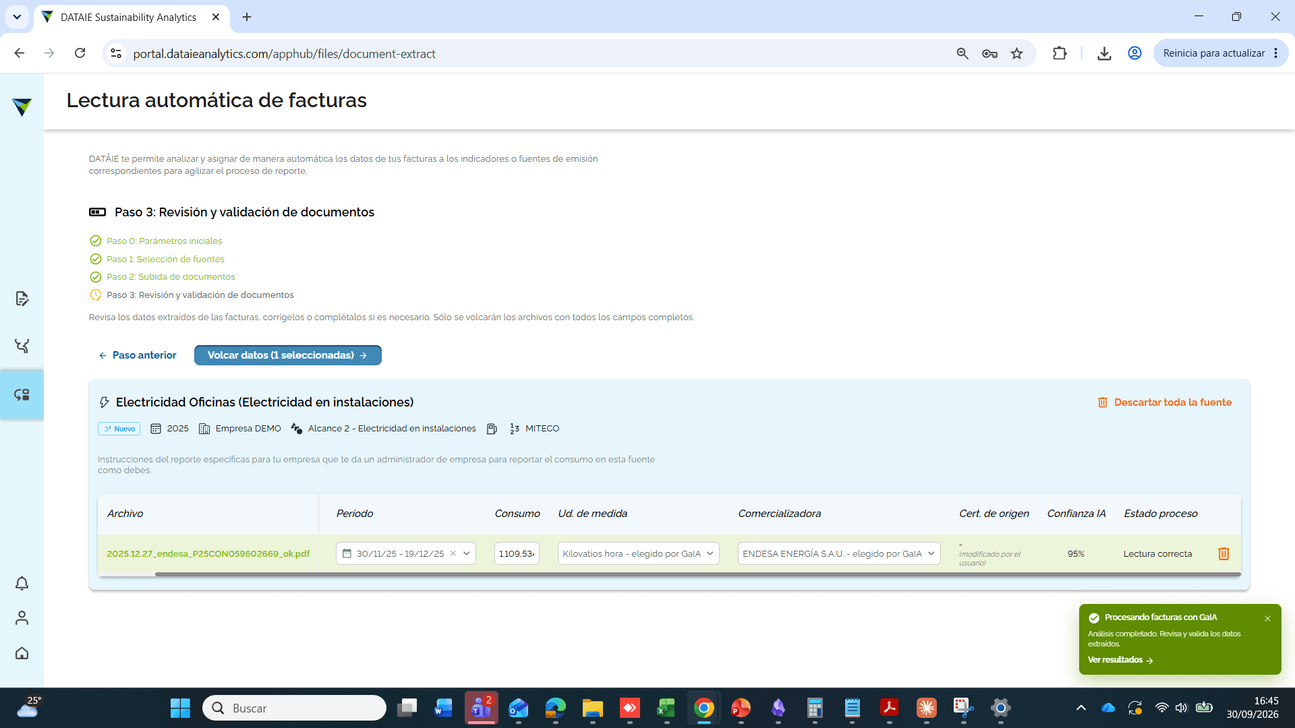The width and height of the screenshot is (1295, 728).
Task: Bookmark this page with star icon
Action: 1016,53
